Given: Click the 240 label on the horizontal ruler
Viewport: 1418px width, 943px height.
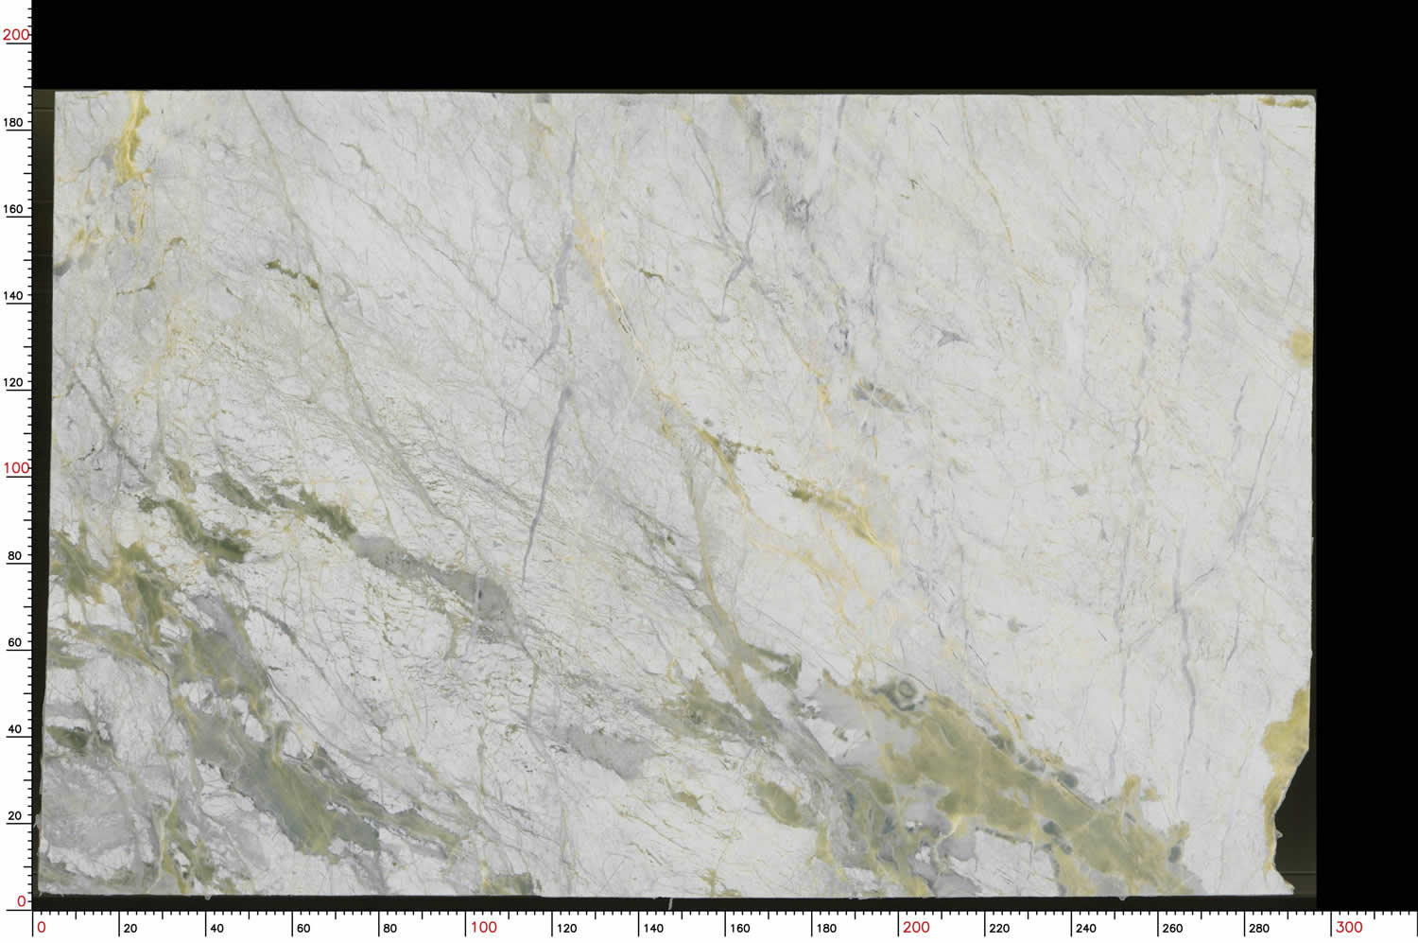Looking at the screenshot, I should point(1086,928).
